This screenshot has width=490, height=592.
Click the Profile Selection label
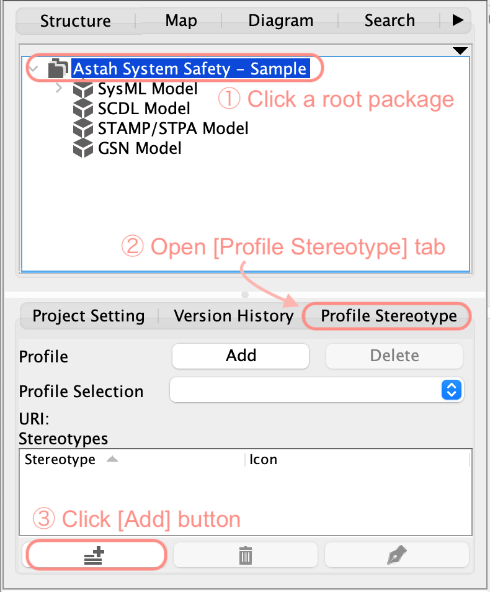(81, 392)
